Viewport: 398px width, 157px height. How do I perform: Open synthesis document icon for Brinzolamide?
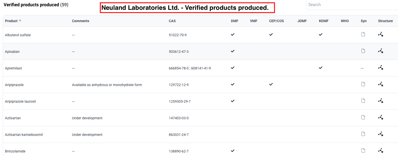click(363, 150)
